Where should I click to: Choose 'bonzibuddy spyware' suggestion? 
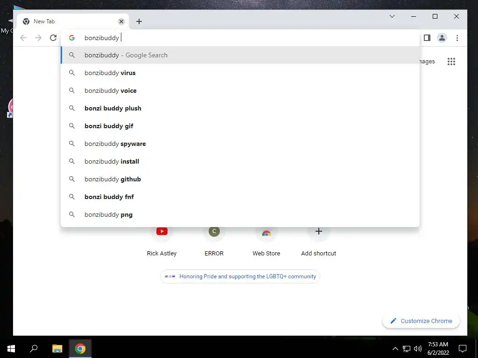click(240, 144)
